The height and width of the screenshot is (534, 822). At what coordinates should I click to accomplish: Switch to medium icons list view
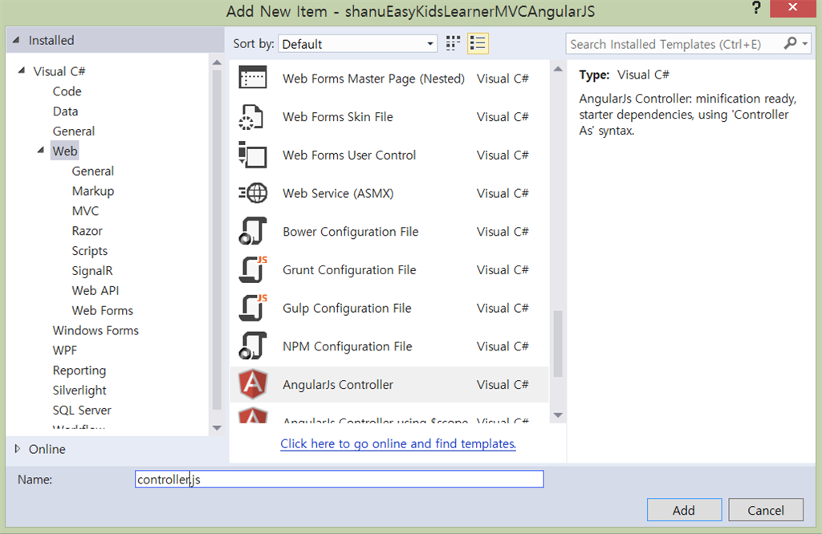[478, 43]
